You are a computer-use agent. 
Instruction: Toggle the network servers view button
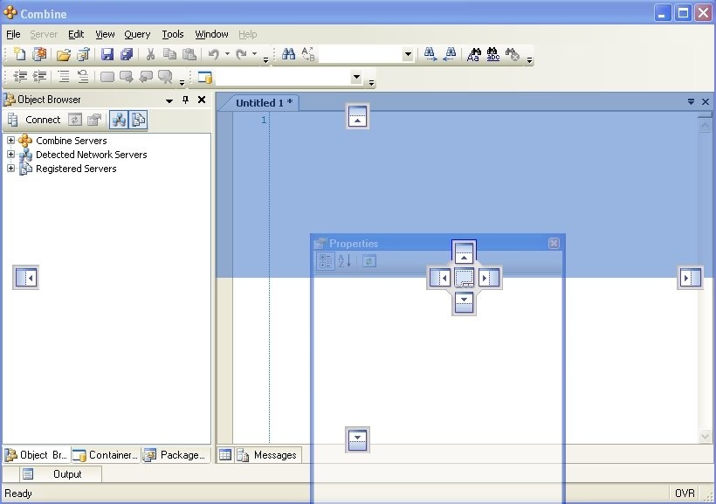pos(118,120)
